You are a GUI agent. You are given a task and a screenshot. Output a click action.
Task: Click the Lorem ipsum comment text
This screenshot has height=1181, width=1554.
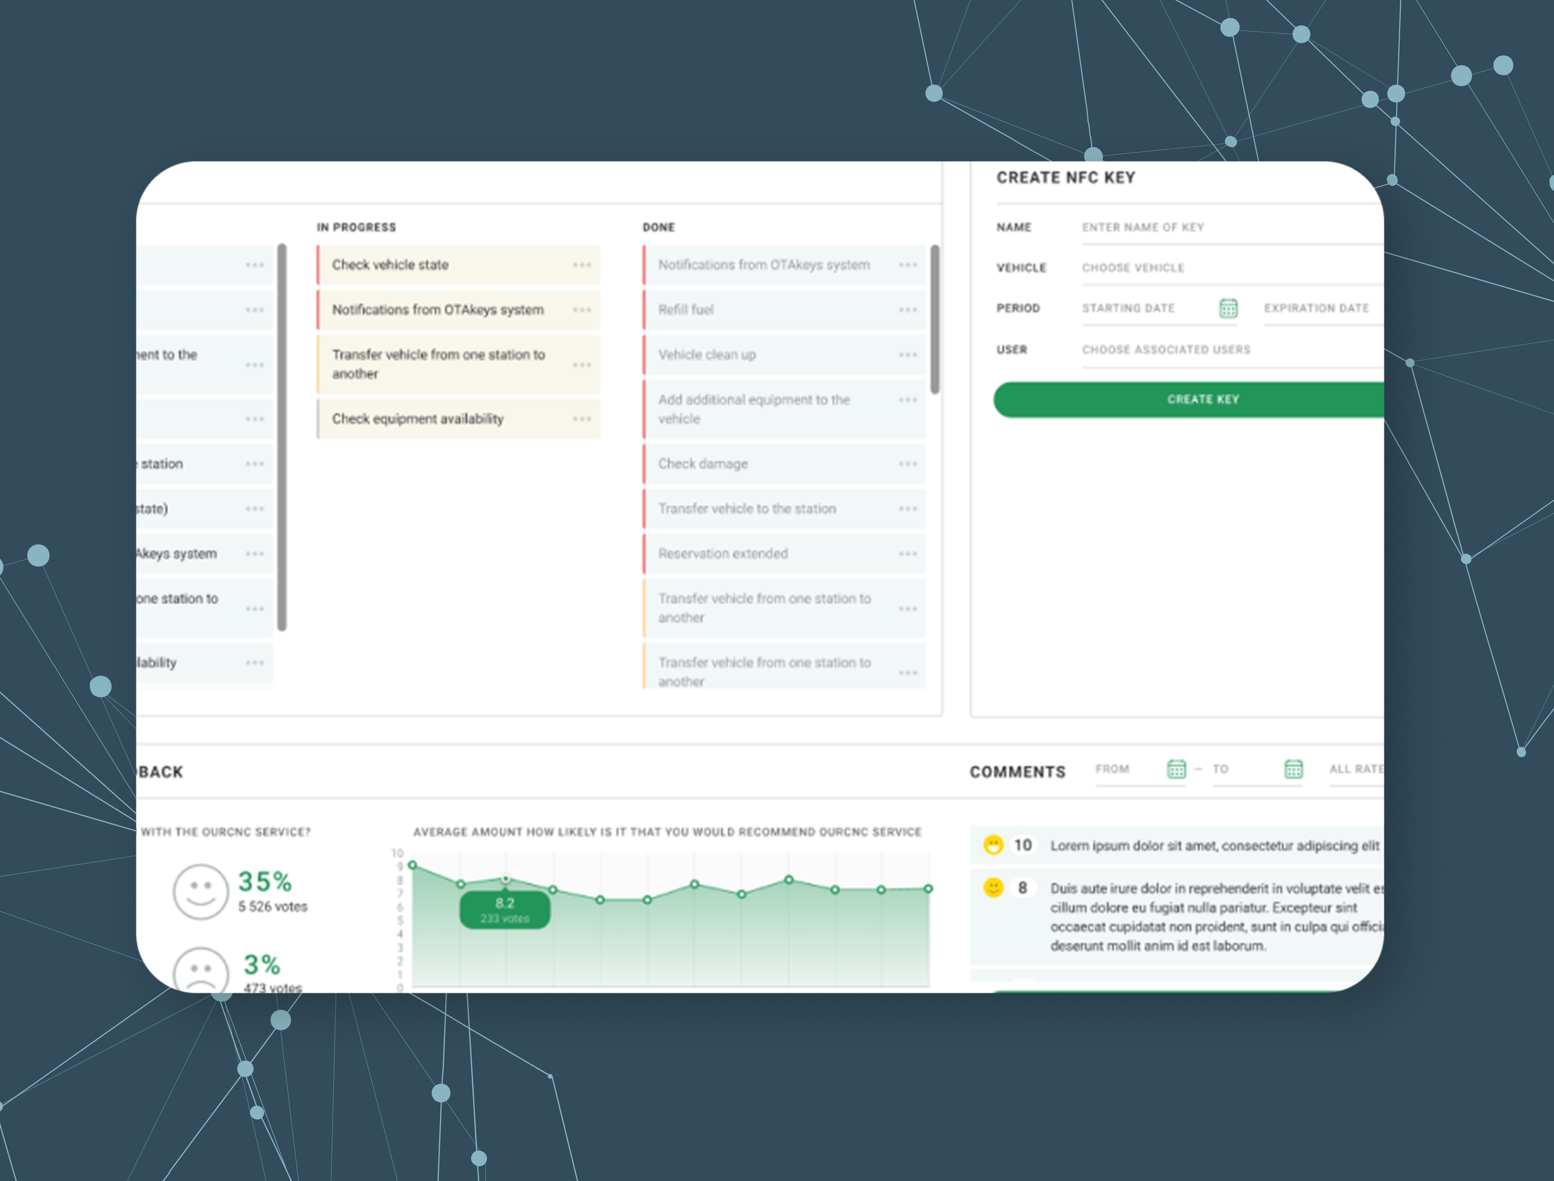1215,846
